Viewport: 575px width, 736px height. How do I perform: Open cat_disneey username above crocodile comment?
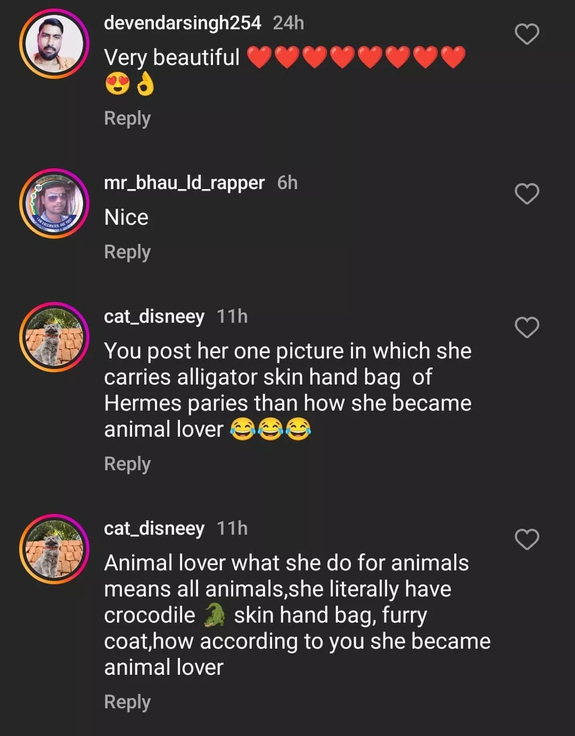(x=154, y=528)
